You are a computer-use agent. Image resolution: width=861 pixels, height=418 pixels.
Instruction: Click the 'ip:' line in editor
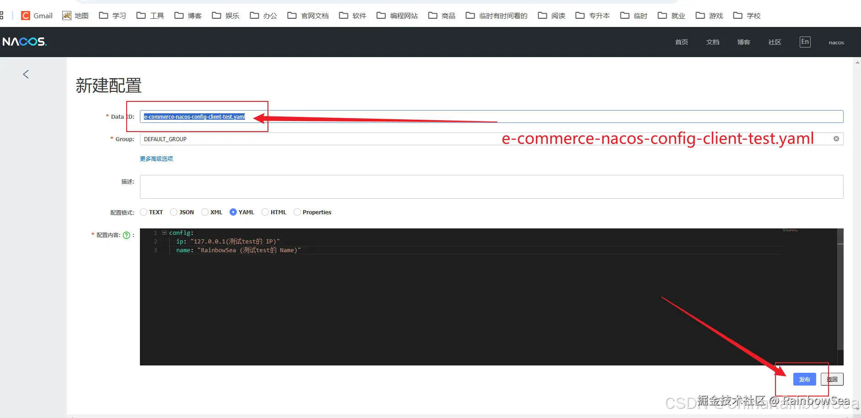point(228,242)
